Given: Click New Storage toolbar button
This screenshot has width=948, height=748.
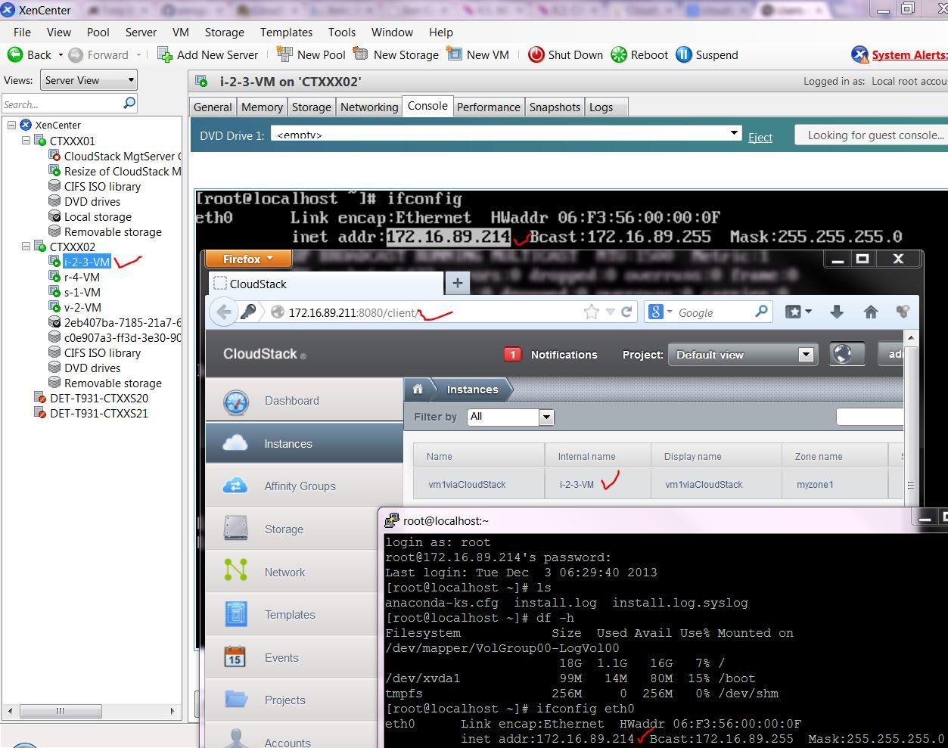Looking at the screenshot, I should pos(396,54).
